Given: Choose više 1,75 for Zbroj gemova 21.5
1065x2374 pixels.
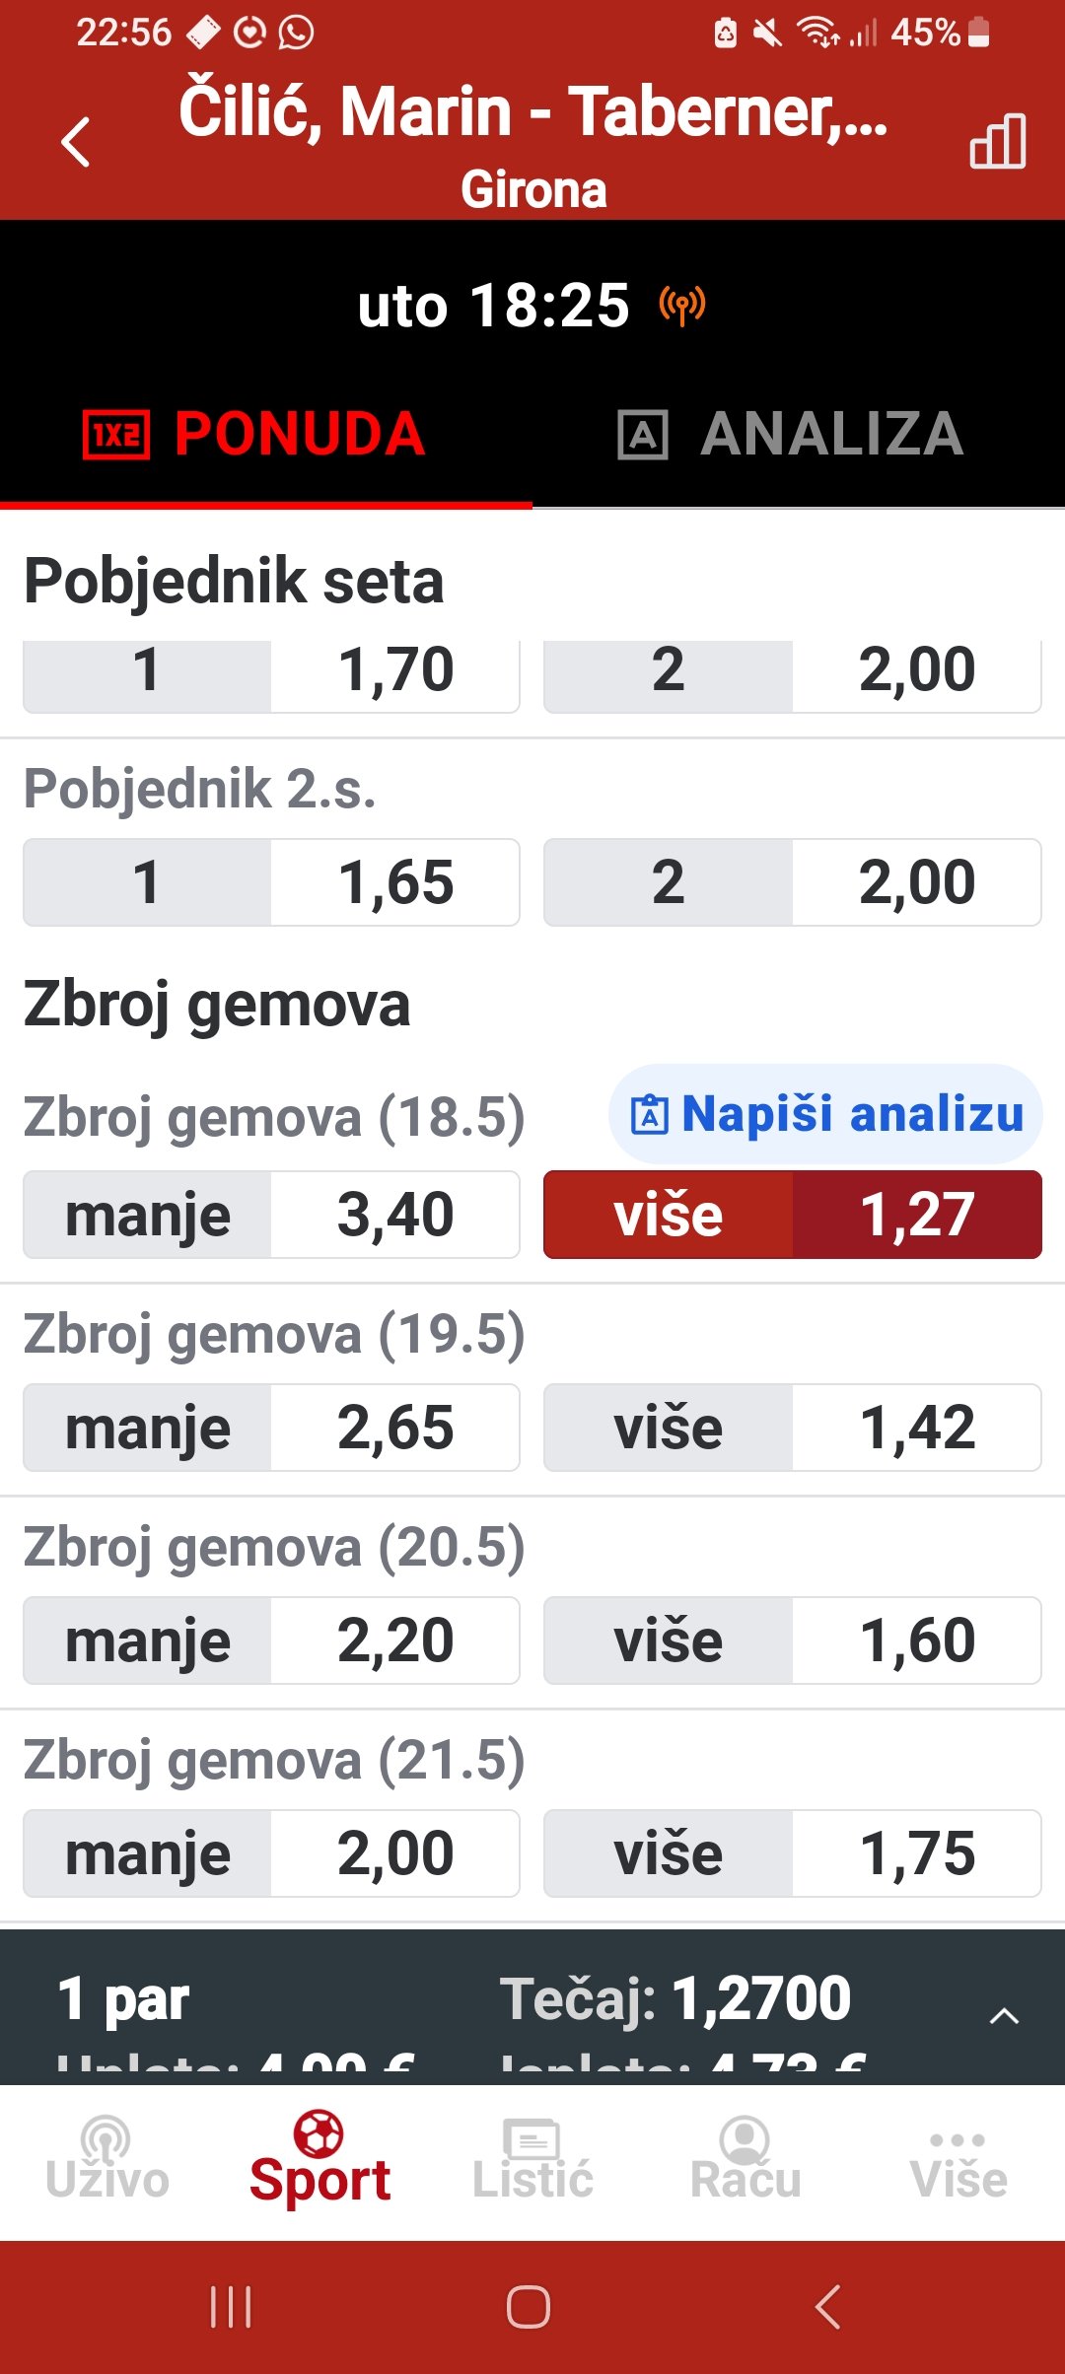Looking at the screenshot, I should click(792, 1853).
